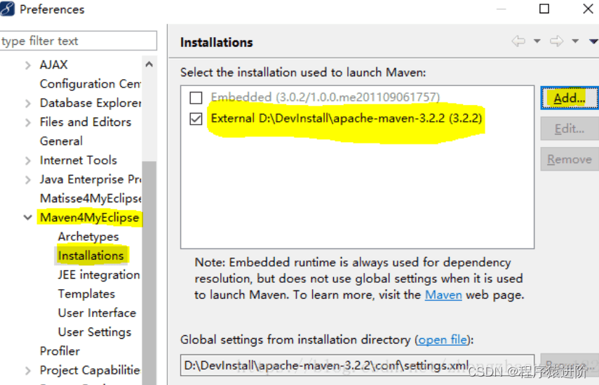Expand the AJAX tree node
Viewport: 599px width, 385px height.
click(x=27, y=65)
